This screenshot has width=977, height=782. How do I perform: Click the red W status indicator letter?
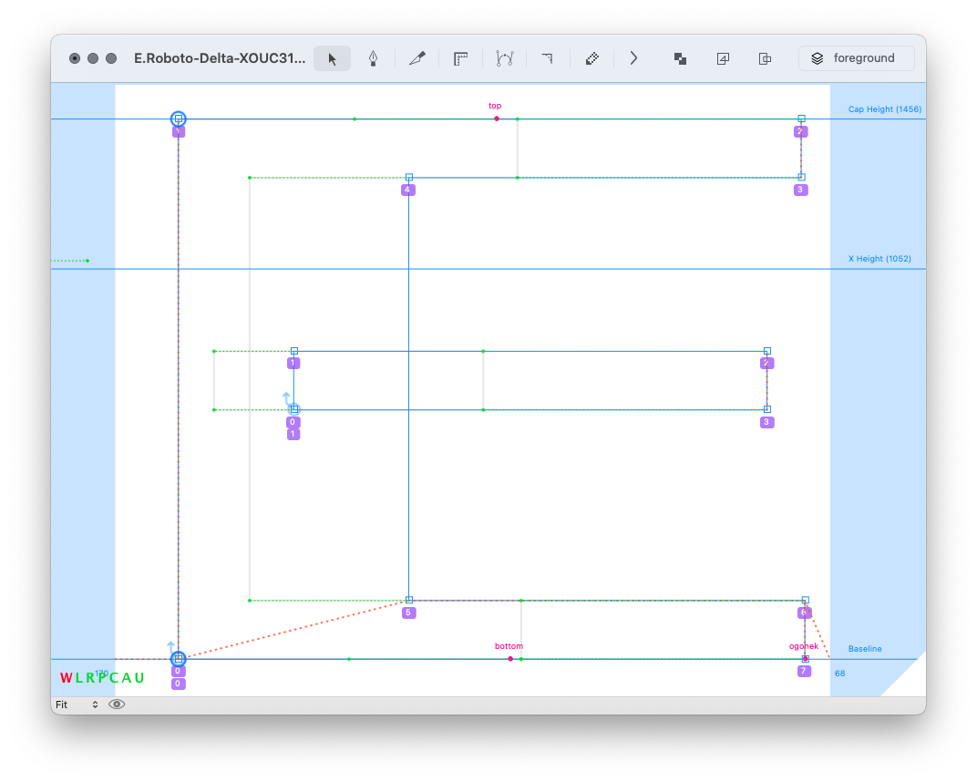[x=66, y=678]
